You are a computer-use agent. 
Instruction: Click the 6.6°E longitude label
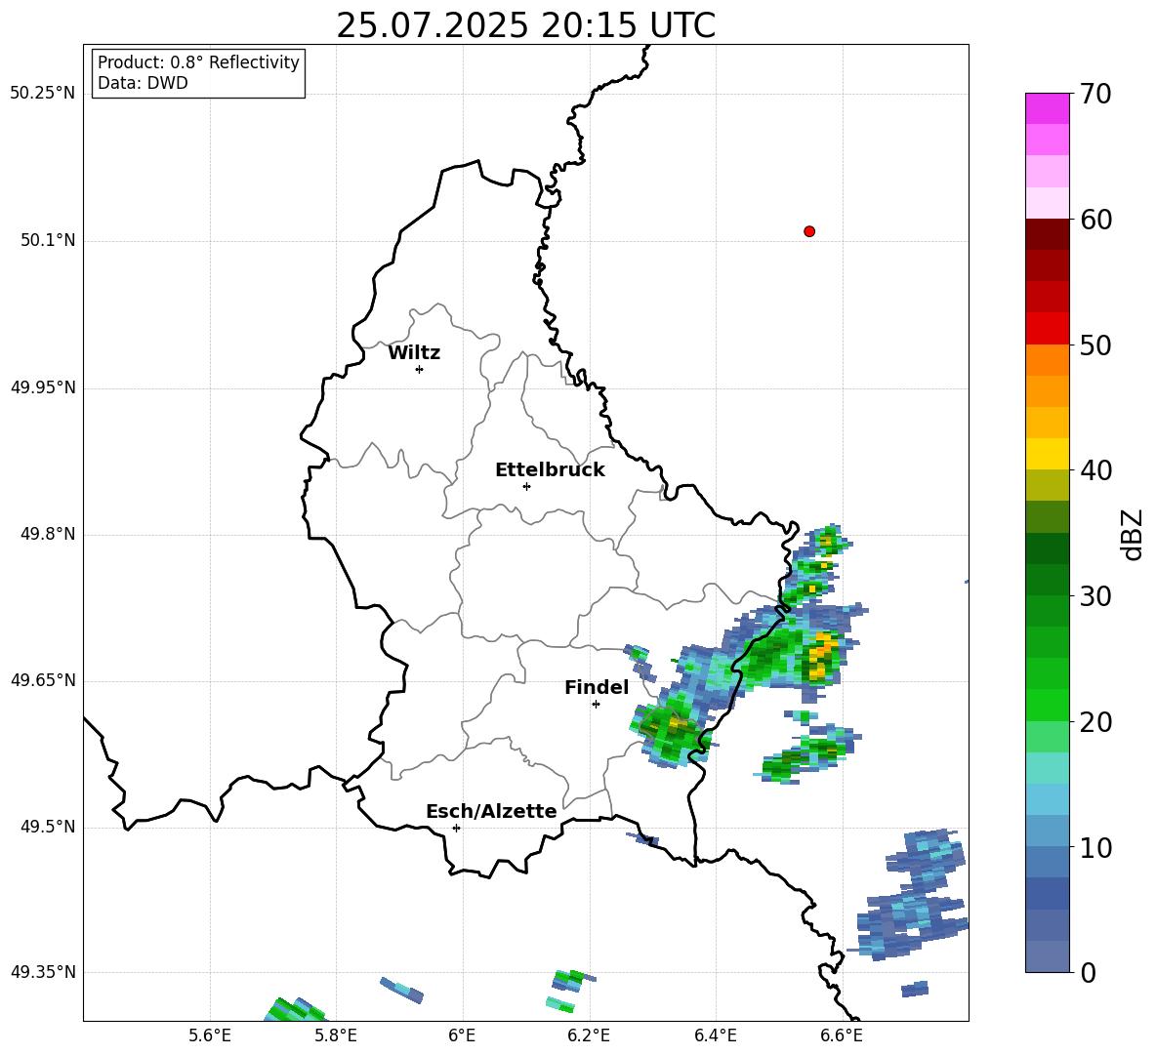tap(842, 1036)
